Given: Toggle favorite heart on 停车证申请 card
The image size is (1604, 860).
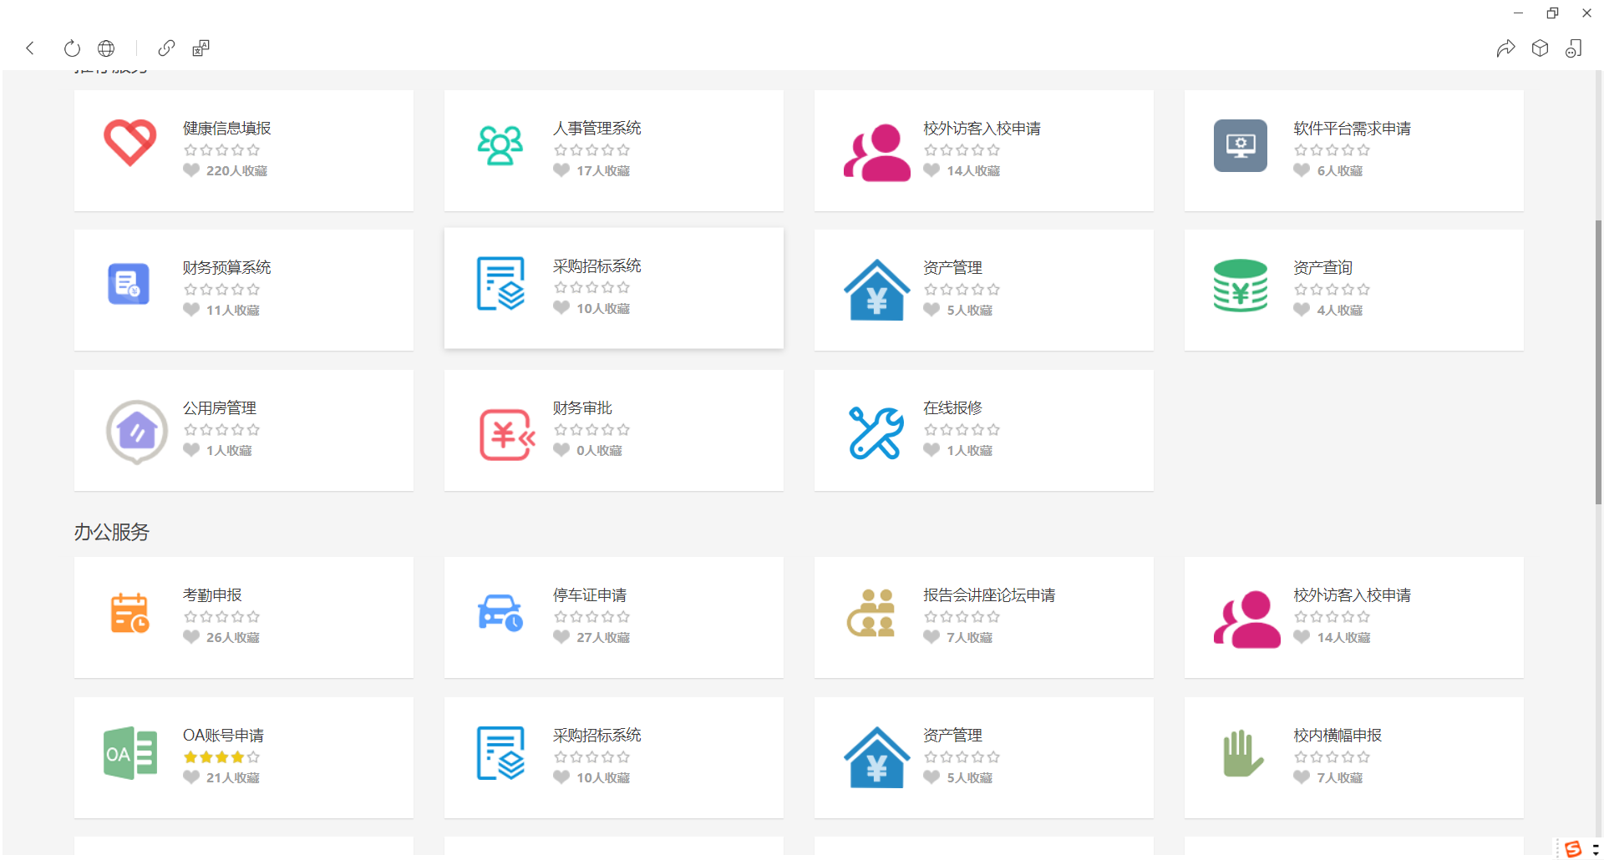Looking at the screenshot, I should 561,637.
